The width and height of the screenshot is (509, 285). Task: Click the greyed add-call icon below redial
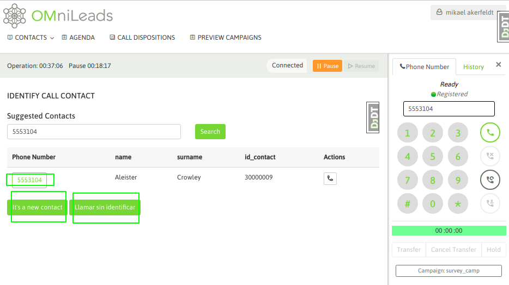tap(490, 203)
